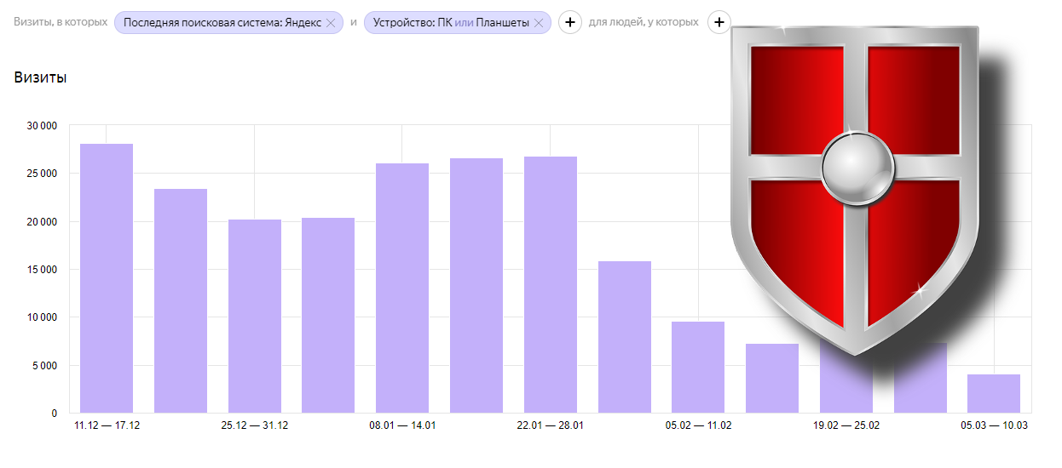Viewport: 1062px width, 468px height.
Task: Add people condition plus after 'для людей, у которых'
Action: coord(719,23)
